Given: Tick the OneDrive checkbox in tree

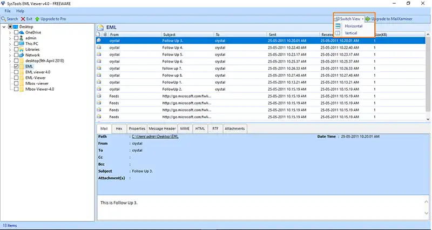Looking at the screenshot, I should coord(16,32).
